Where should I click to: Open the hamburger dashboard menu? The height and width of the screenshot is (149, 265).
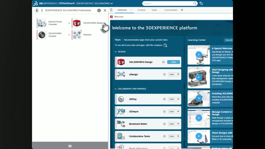tap(111, 10)
